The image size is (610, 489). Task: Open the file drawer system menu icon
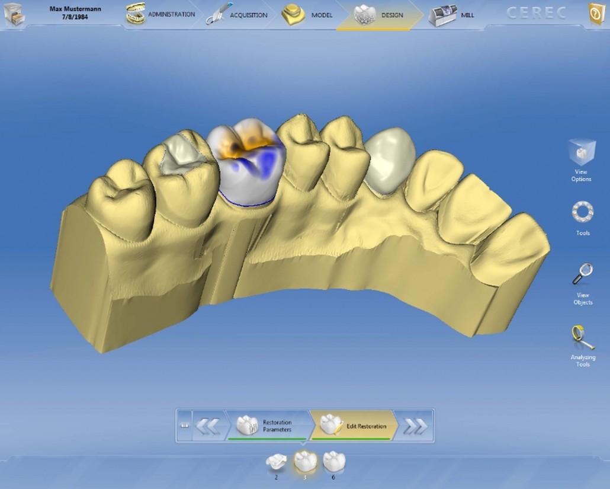pos(14,14)
